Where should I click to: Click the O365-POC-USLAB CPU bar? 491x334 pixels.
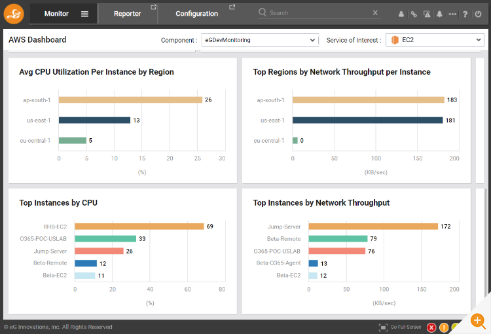(x=105, y=239)
